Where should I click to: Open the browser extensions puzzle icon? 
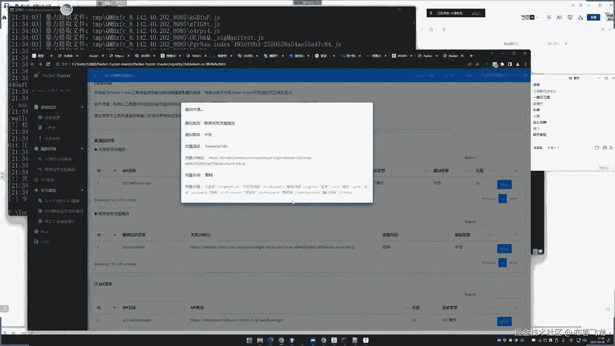pyautogui.click(x=502, y=64)
